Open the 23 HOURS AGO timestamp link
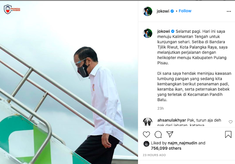 click(154, 155)
